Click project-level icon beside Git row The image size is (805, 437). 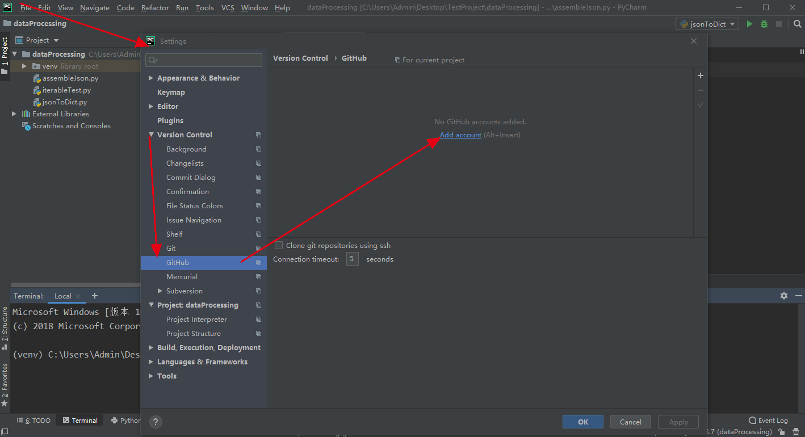pos(258,249)
